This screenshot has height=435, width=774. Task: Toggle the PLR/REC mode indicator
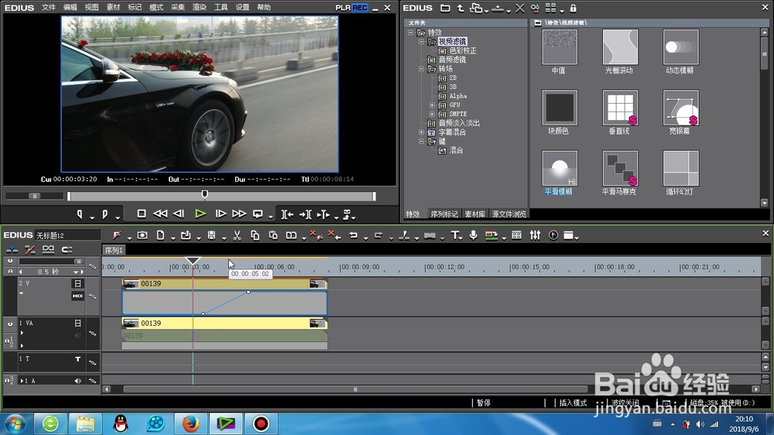352,7
